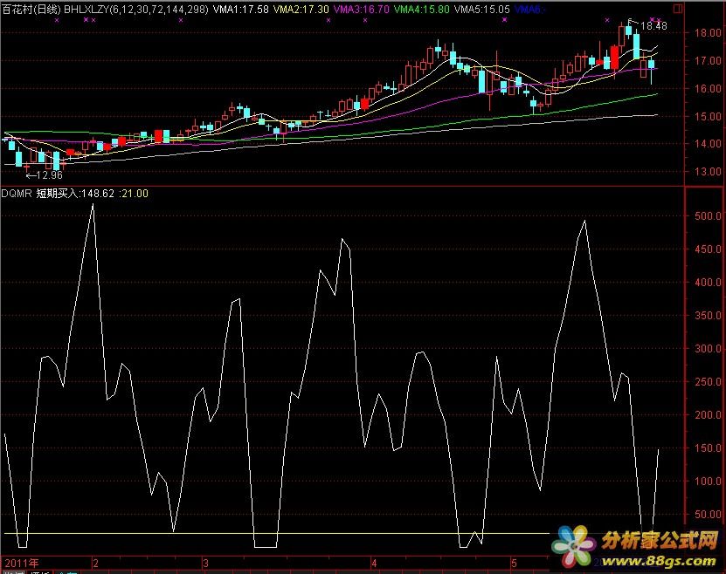
Task: Click the 500.0 indicator axis label
Action: (708, 215)
